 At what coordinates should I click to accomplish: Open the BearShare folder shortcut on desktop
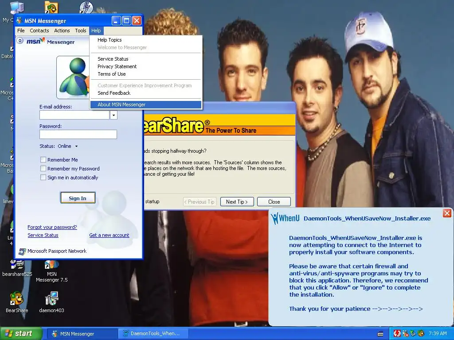pyautogui.click(x=51, y=7)
